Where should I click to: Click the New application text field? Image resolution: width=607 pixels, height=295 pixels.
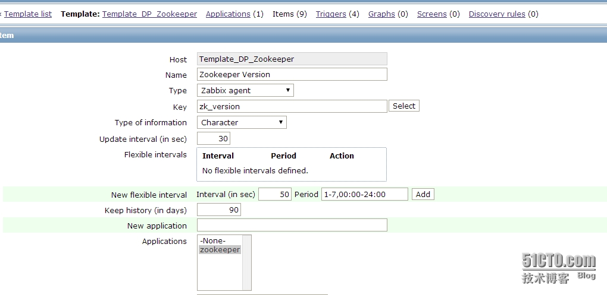pyautogui.click(x=292, y=225)
